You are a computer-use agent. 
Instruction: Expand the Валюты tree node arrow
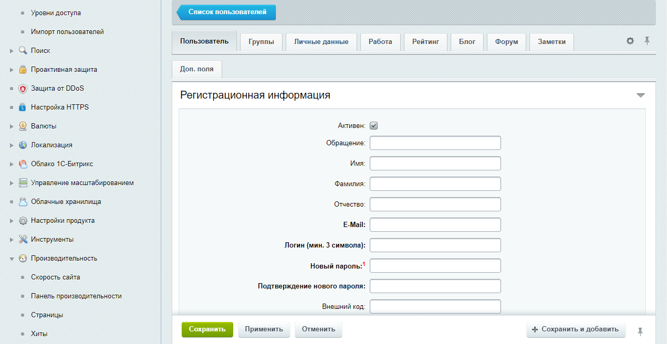point(12,126)
